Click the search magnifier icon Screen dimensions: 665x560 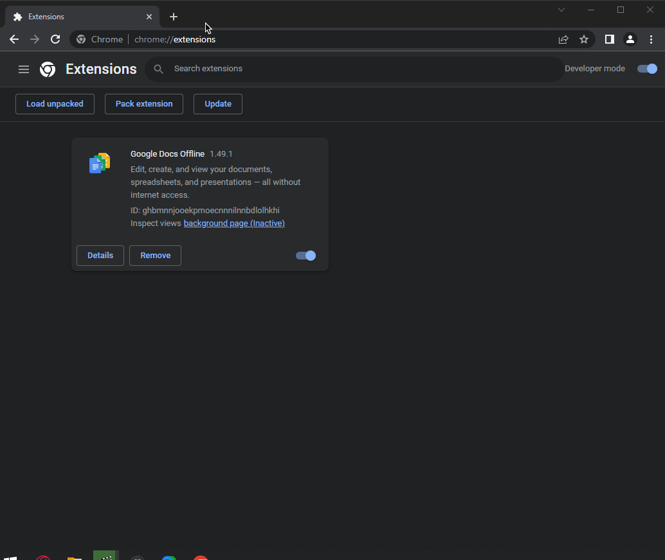[x=159, y=69]
